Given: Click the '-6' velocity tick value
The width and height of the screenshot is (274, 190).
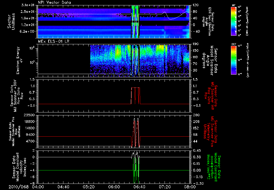Looking at the screenshot, I should click(32, 177).
